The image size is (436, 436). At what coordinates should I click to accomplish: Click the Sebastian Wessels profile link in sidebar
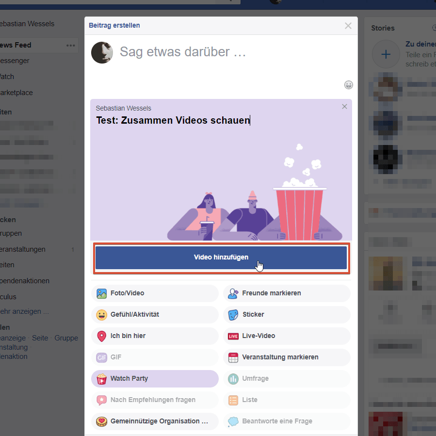pos(27,24)
